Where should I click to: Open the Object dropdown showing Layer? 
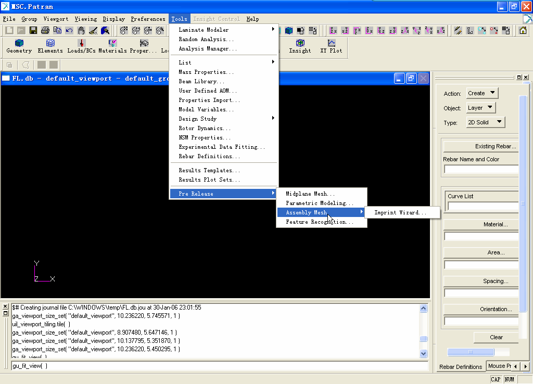point(480,108)
